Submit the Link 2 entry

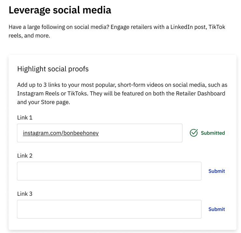pos(217,171)
